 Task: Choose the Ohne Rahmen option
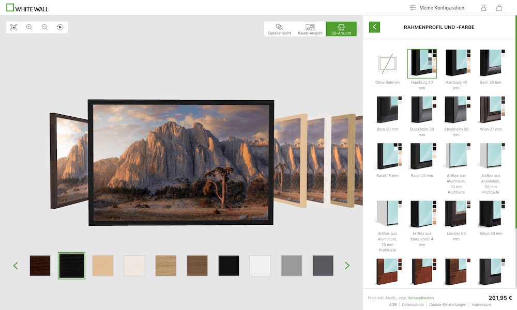(x=387, y=68)
